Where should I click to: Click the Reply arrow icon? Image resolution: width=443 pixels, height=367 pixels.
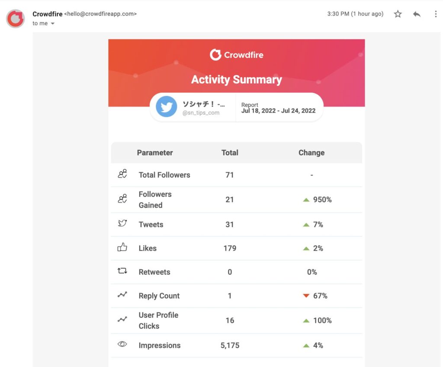pos(416,14)
